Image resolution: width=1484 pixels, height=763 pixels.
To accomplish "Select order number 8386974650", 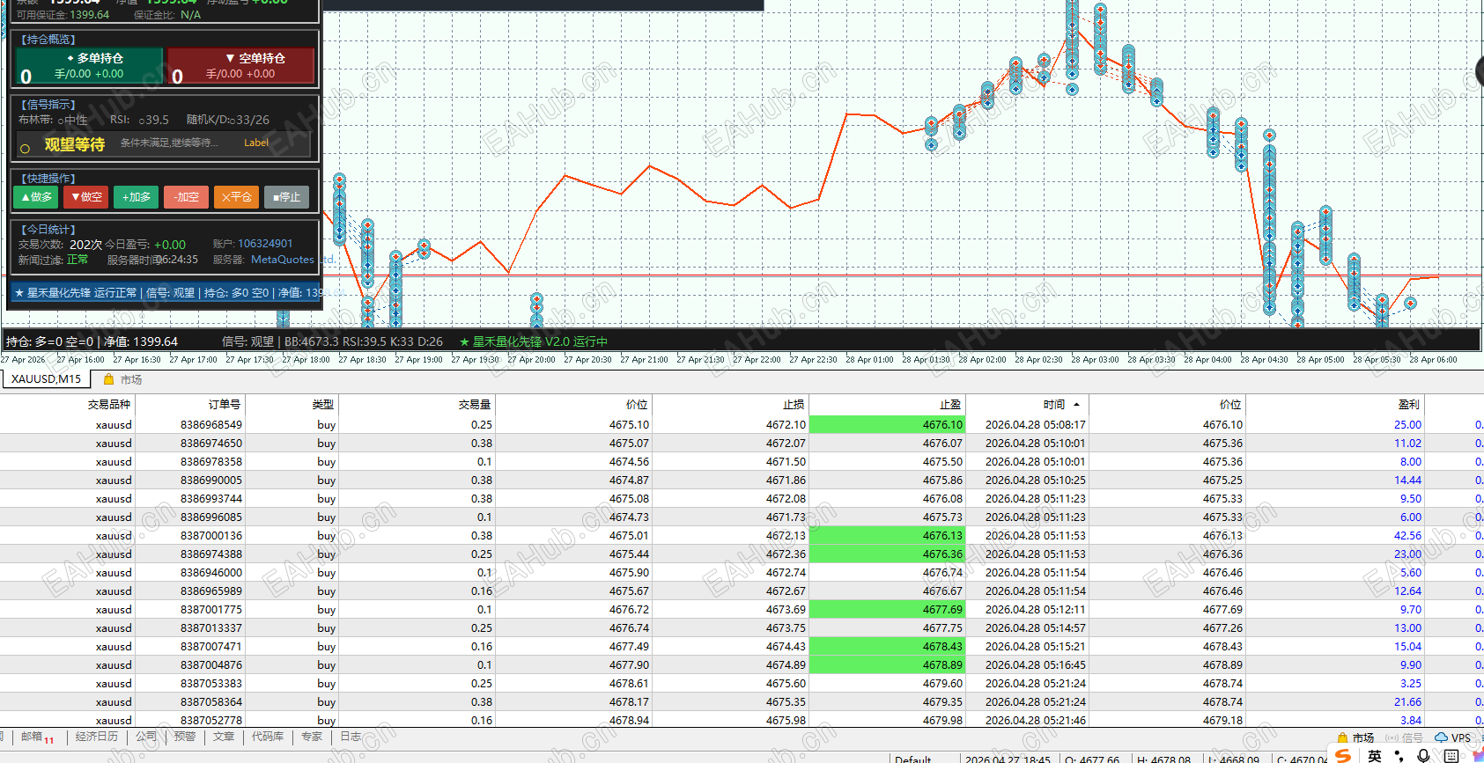I will (x=211, y=444).
